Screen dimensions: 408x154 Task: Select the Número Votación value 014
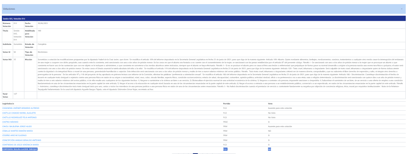(15, 23)
